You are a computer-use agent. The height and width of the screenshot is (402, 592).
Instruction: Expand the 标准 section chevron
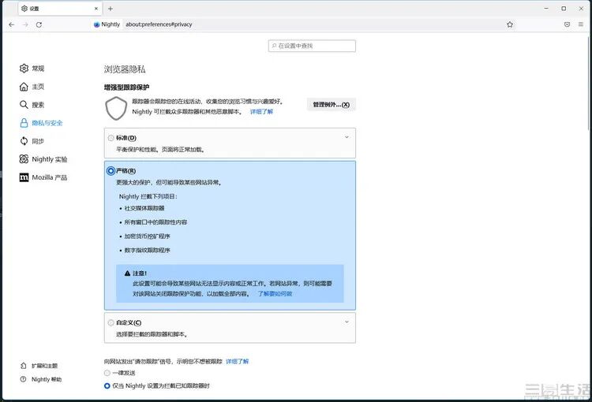[x=347, y=137]
